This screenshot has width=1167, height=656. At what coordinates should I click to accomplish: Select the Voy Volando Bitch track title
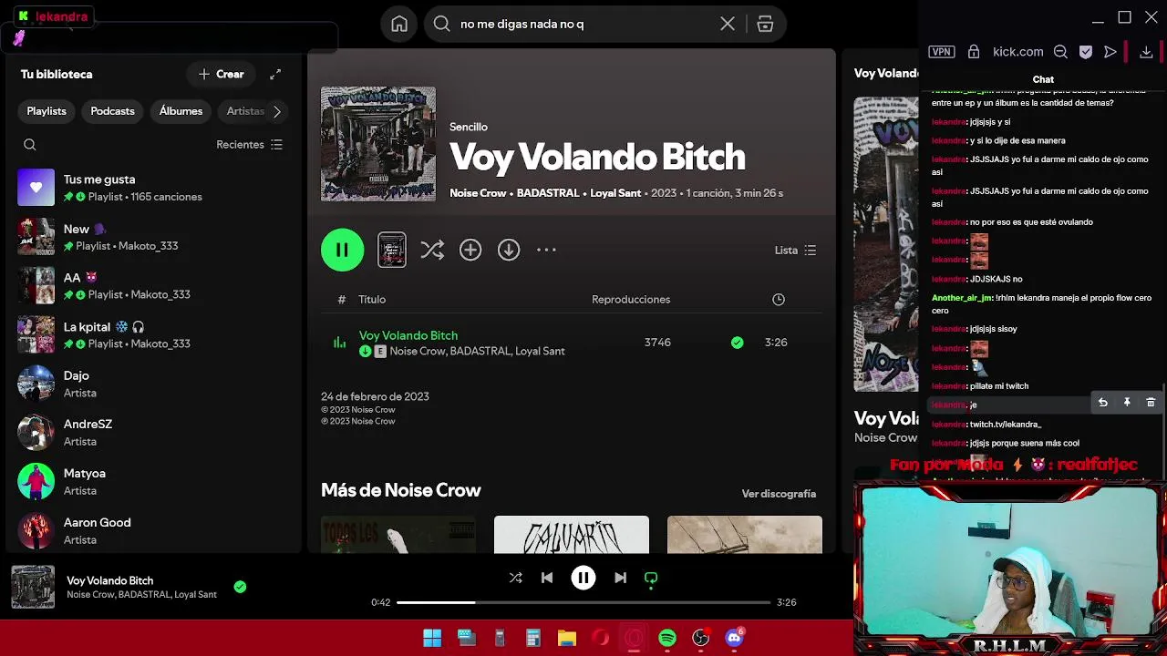coord(408,335)
